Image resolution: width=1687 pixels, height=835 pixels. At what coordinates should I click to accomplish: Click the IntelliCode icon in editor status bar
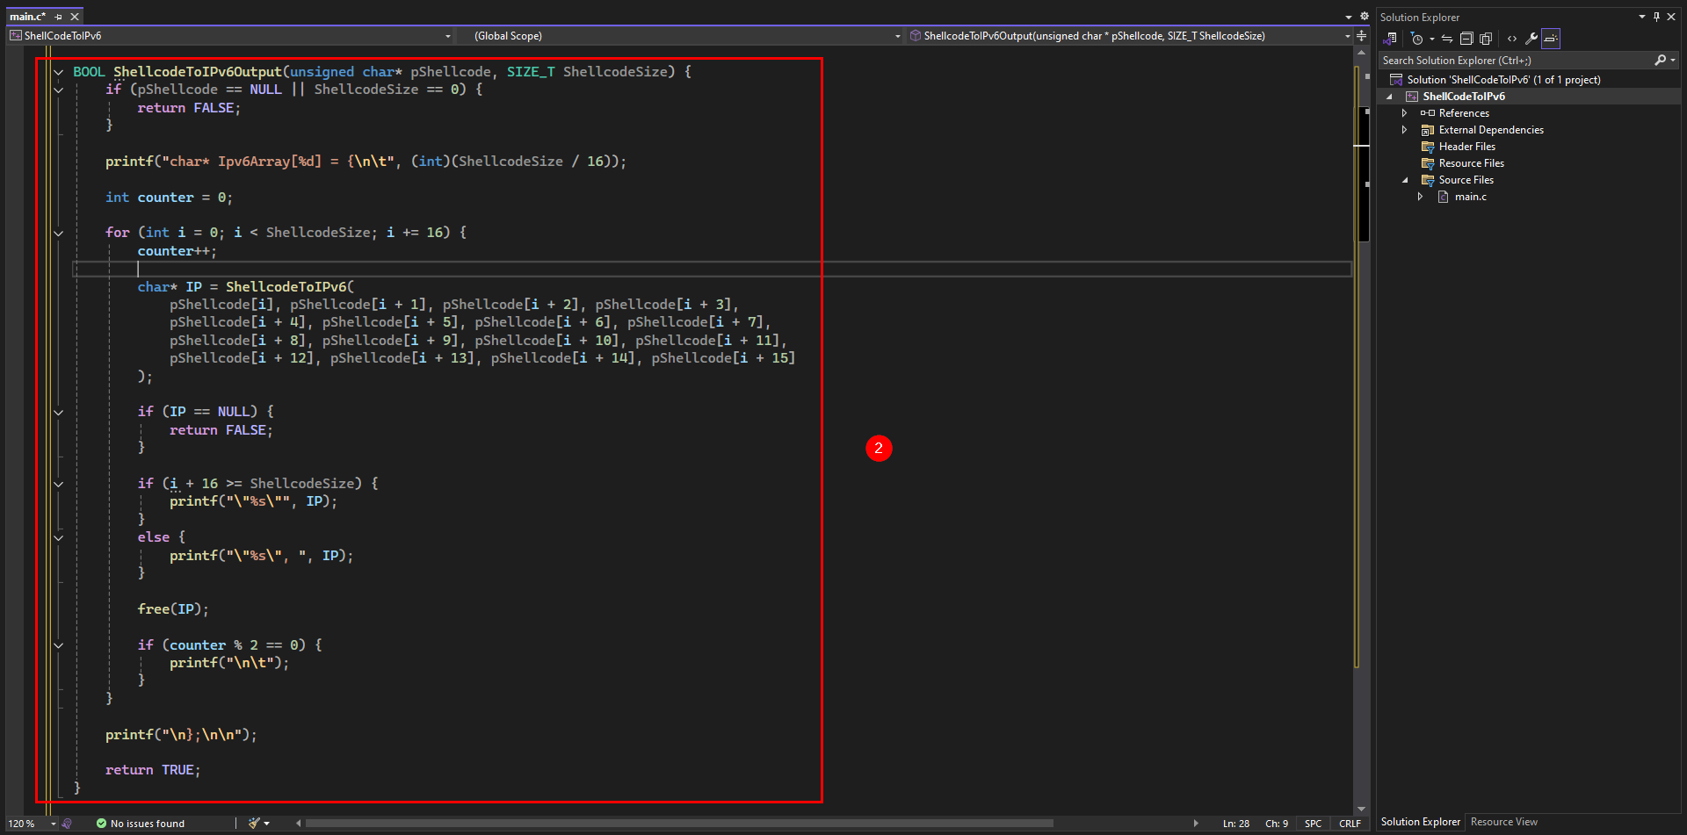(67, 824)
